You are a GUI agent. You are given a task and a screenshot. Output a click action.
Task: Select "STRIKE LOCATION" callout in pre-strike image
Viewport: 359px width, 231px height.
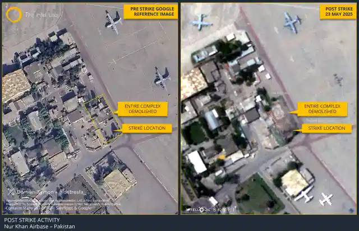[147, 128]
